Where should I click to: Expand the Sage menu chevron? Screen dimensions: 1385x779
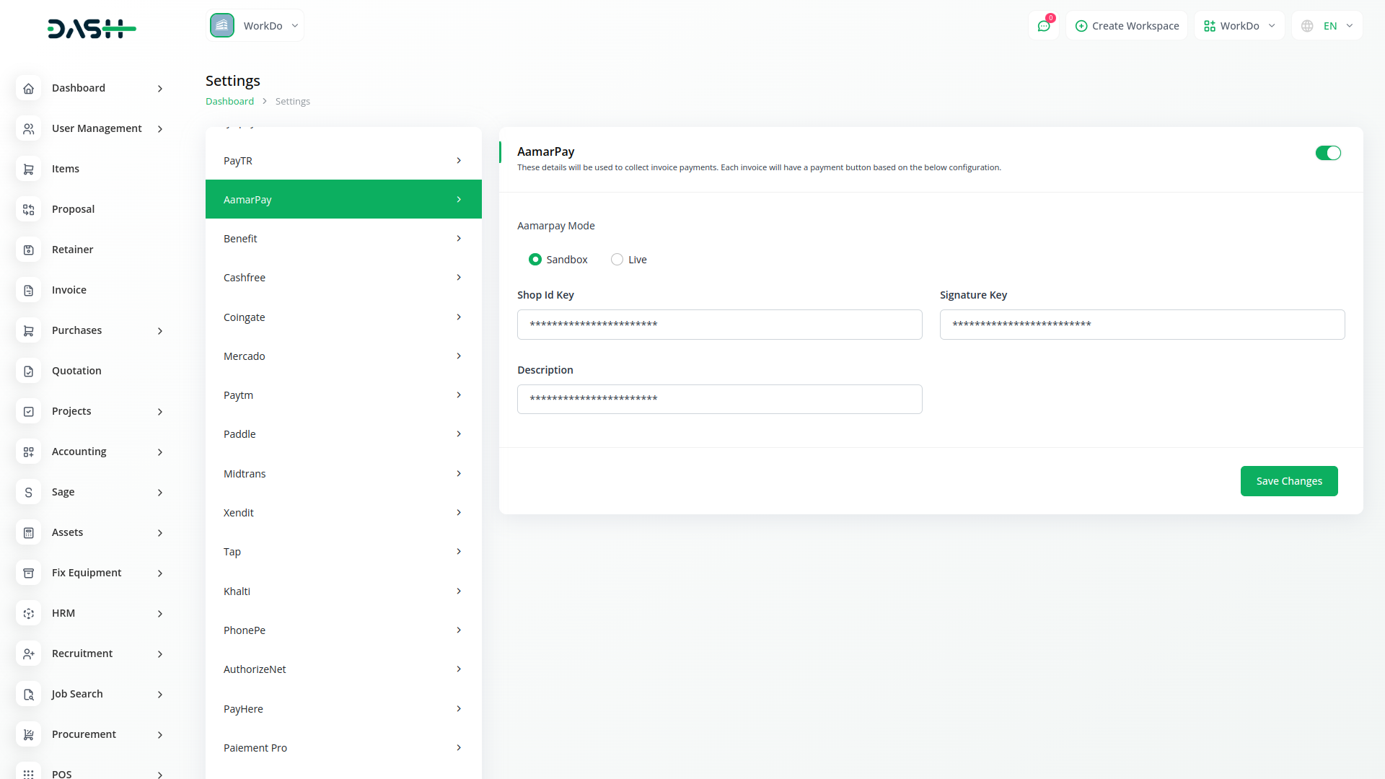pos(160,493)
